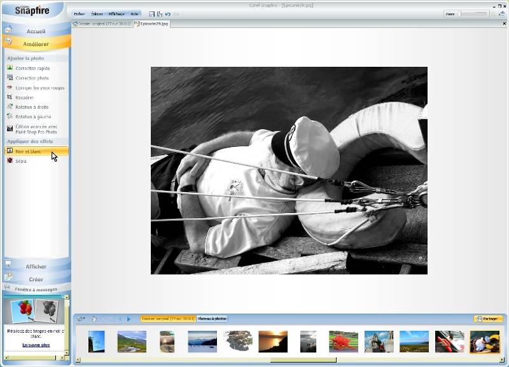Open the Fichier menu
The width and height of the screenshot is (509, 367).
[80, 13]
